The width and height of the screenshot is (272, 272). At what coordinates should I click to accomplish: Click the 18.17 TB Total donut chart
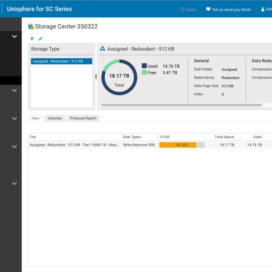[x=119, y=77]
